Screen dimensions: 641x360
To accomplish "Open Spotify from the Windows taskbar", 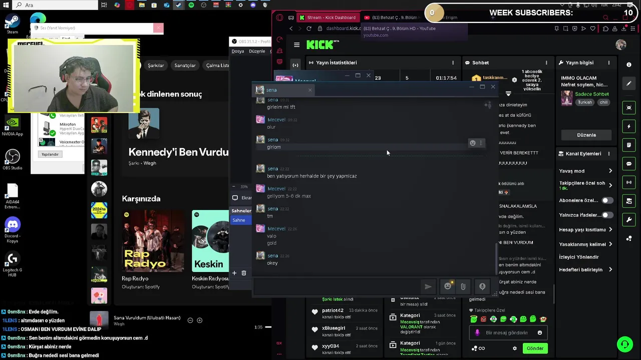I will (x=191, y=5).
